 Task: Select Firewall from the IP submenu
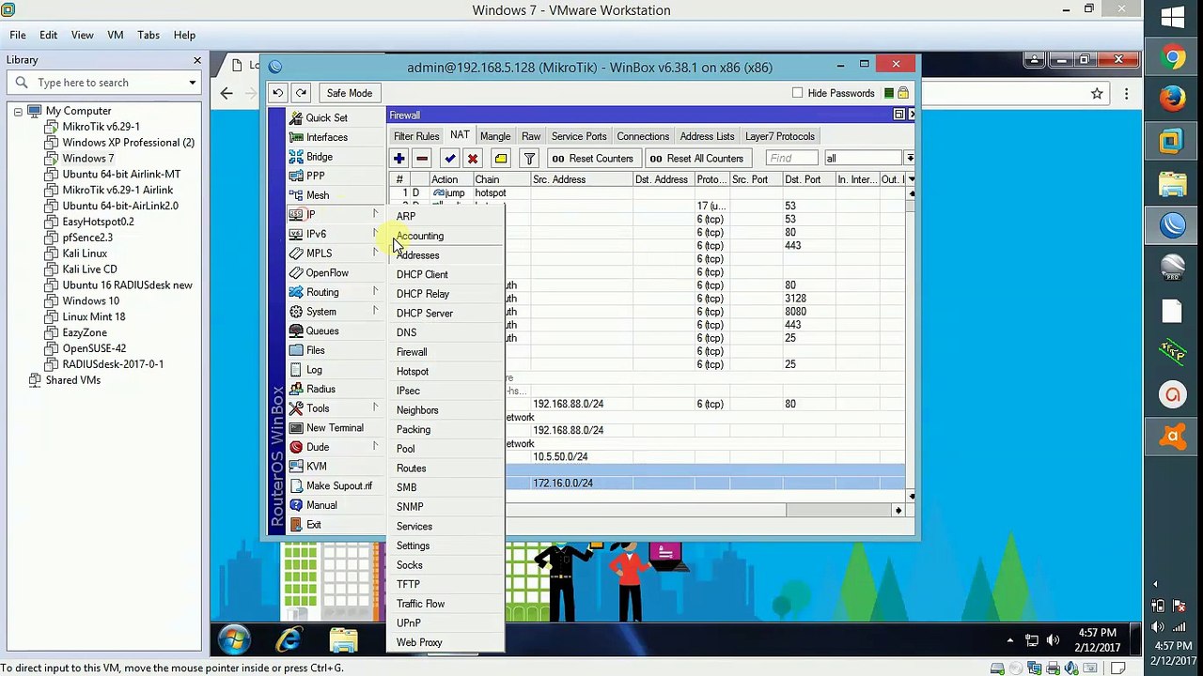[x=412, y=352]
